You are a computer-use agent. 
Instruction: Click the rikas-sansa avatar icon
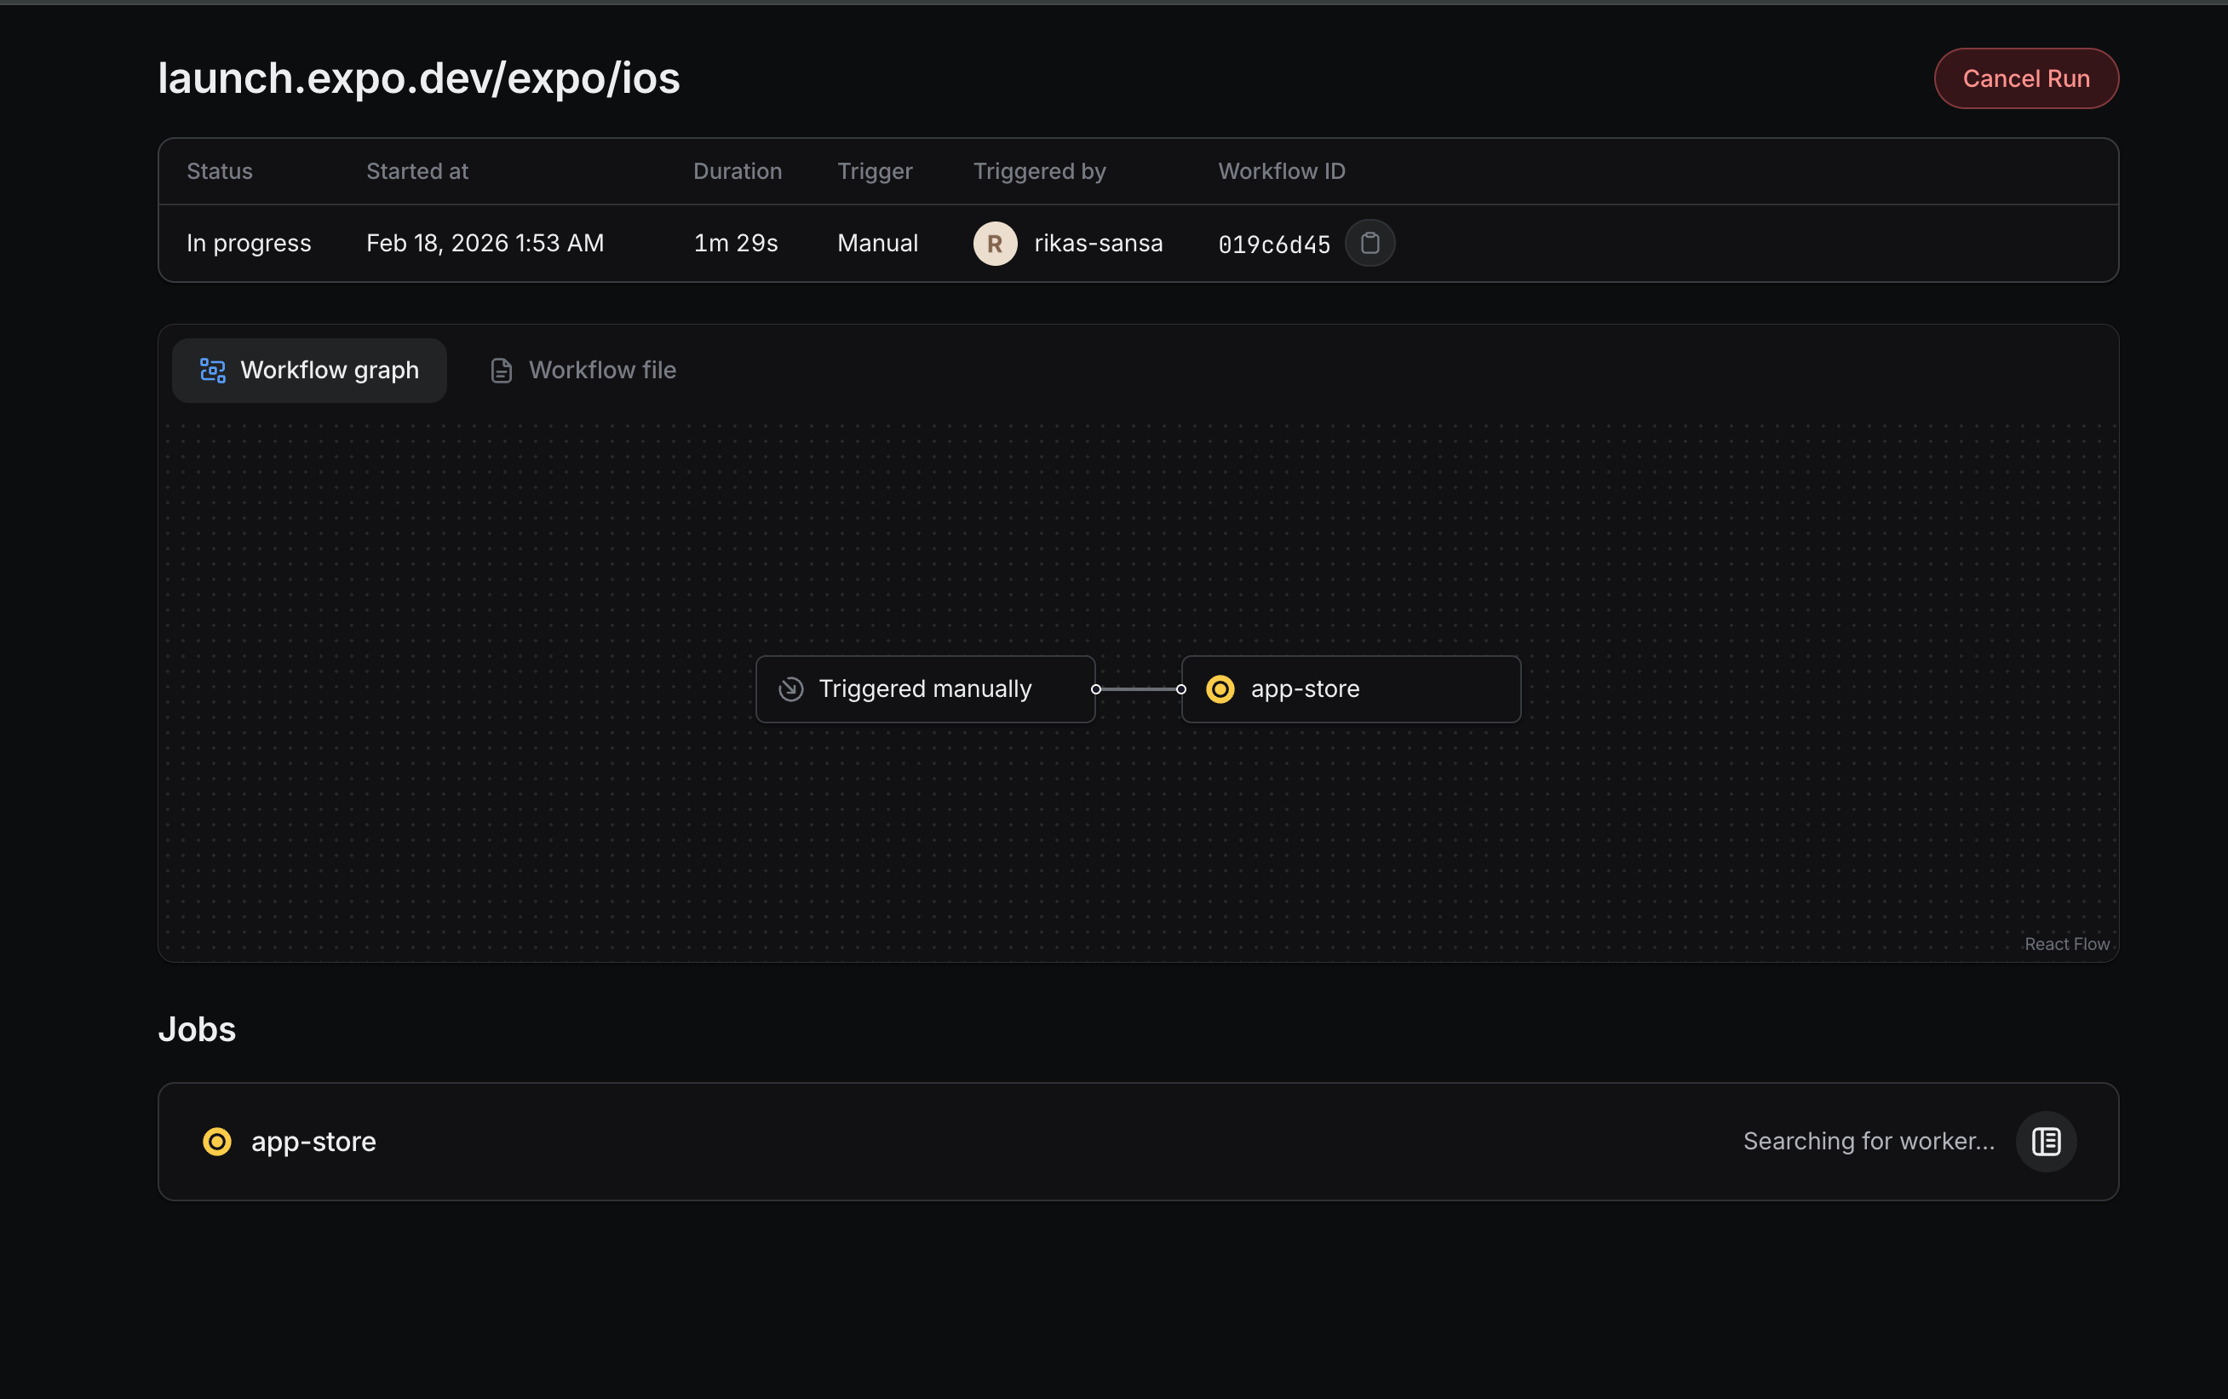[993, 243]
